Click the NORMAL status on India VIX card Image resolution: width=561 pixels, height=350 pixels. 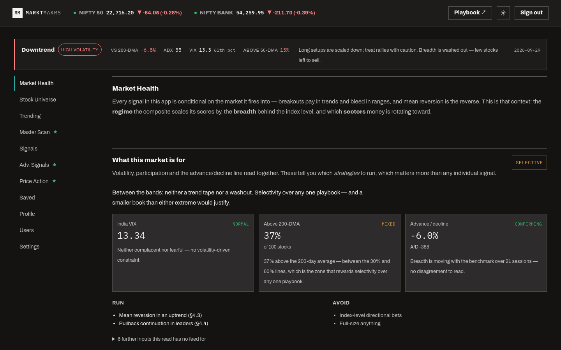pos(241,224)
